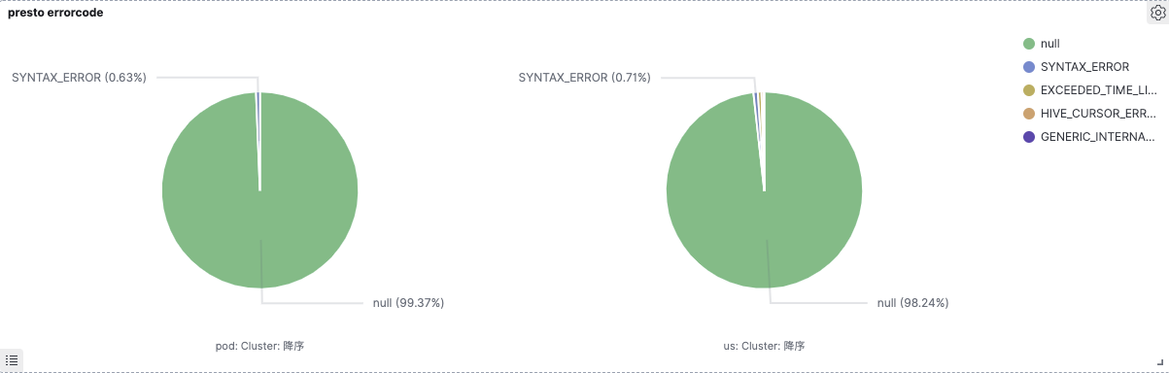The height and width of the screenshot is (373, 1169).
Task: Click the green null legend color dot
Action: pos(1029,44)
